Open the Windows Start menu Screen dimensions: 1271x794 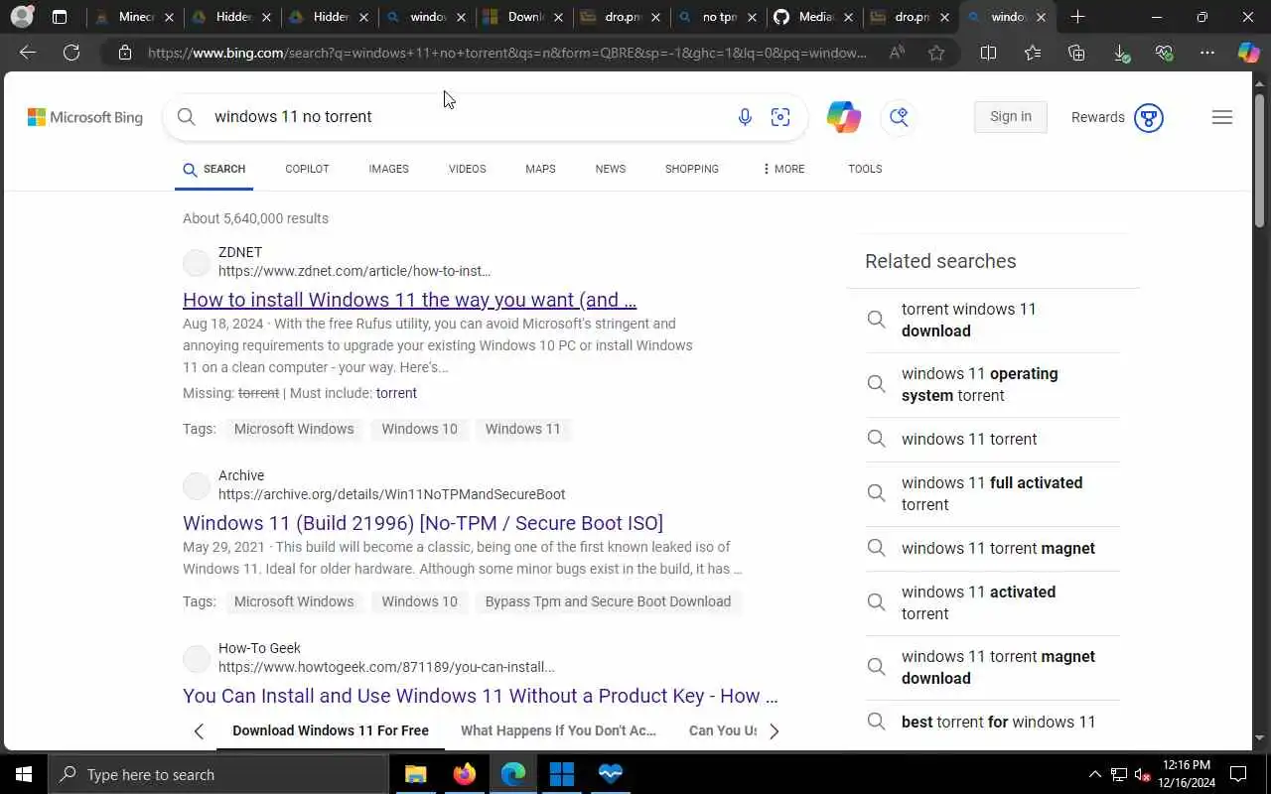24,774
